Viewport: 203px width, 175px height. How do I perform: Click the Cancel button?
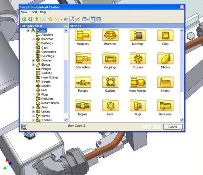click(x=173, y=127)
